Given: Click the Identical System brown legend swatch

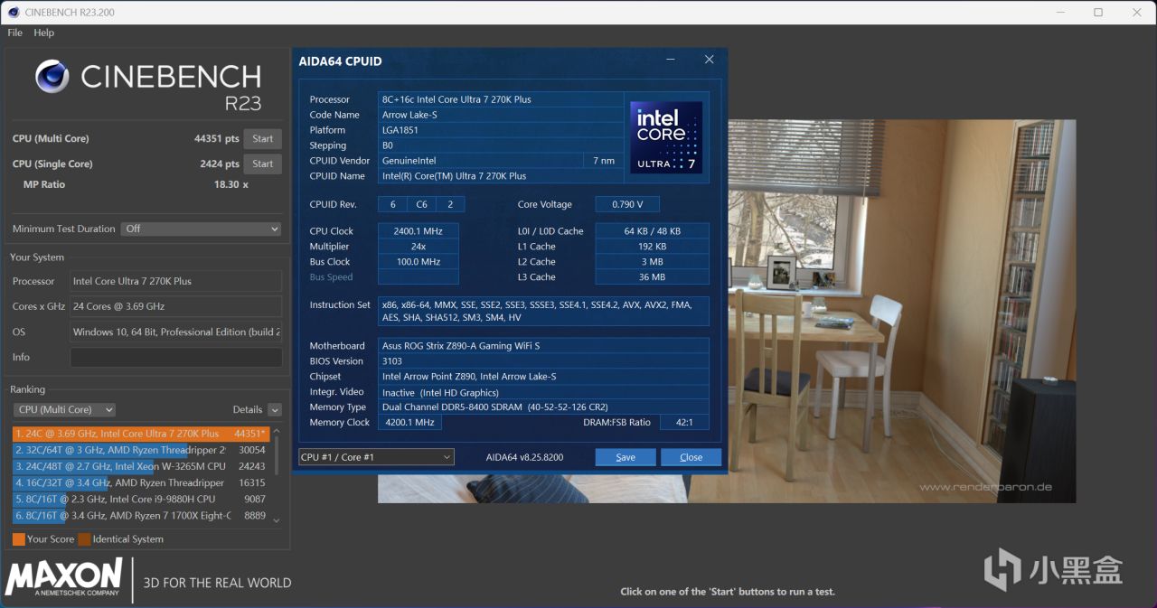Looking at the screenshot, I should click(x=84, y=539).
